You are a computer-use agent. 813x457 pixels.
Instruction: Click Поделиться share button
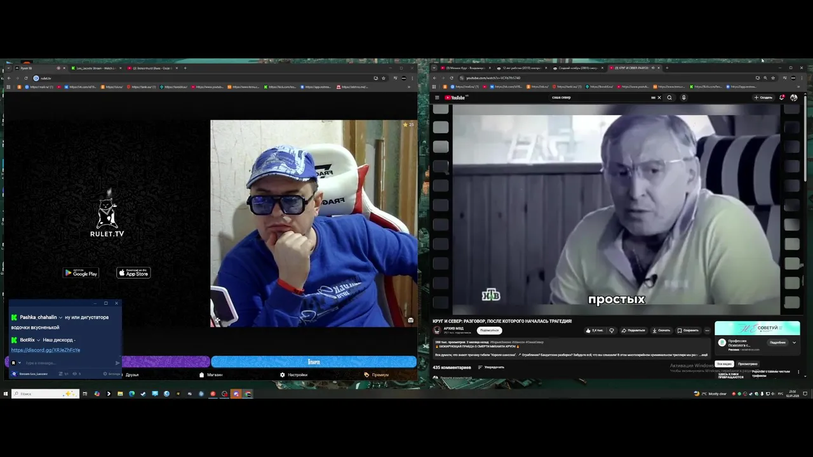pyautogui.click(x=633, y=331)
